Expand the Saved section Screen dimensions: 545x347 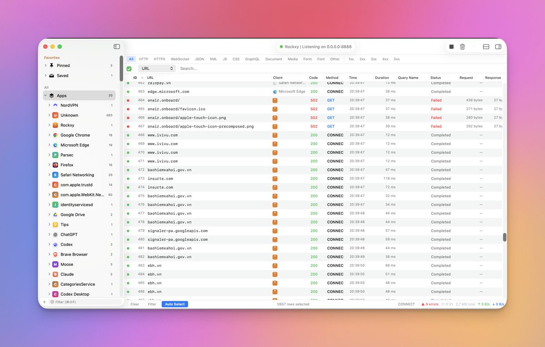[x=45, y=76]
